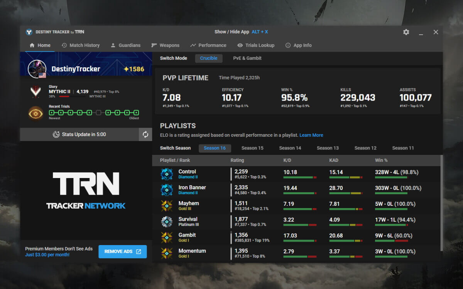Open the Trials Lookup tab
Viewport: 463px width, 289px height.
(256, 45)
